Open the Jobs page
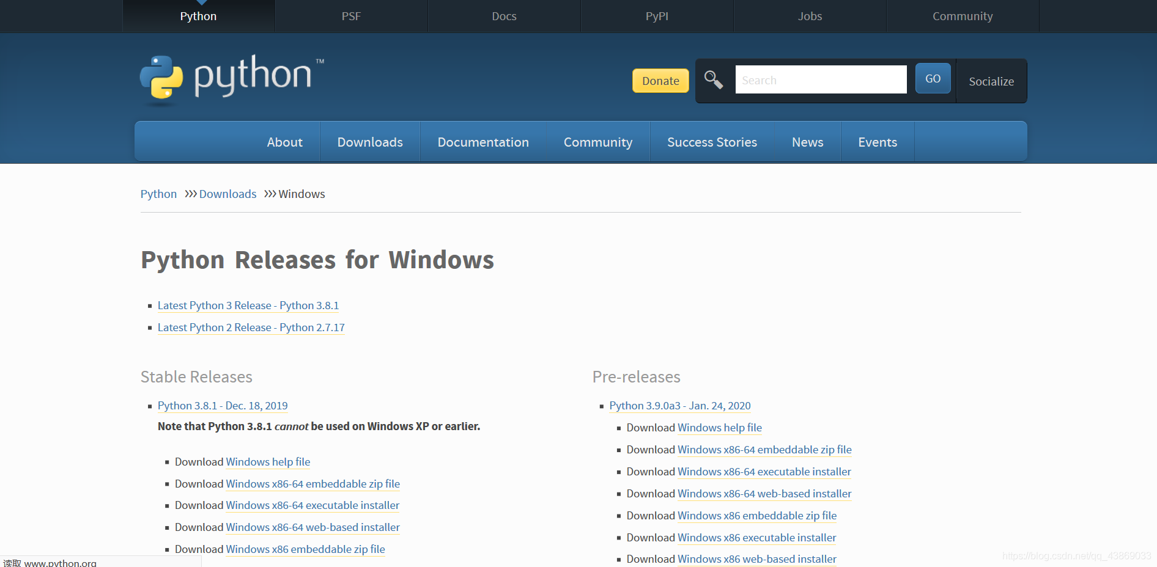The image size is (1157, 567). click(x=810, y=16)
